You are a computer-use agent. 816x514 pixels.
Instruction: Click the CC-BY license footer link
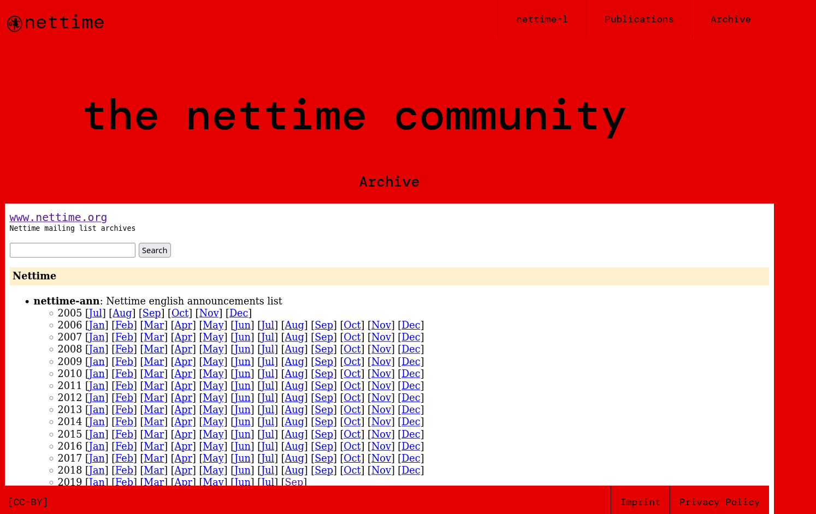coord(28,502)
